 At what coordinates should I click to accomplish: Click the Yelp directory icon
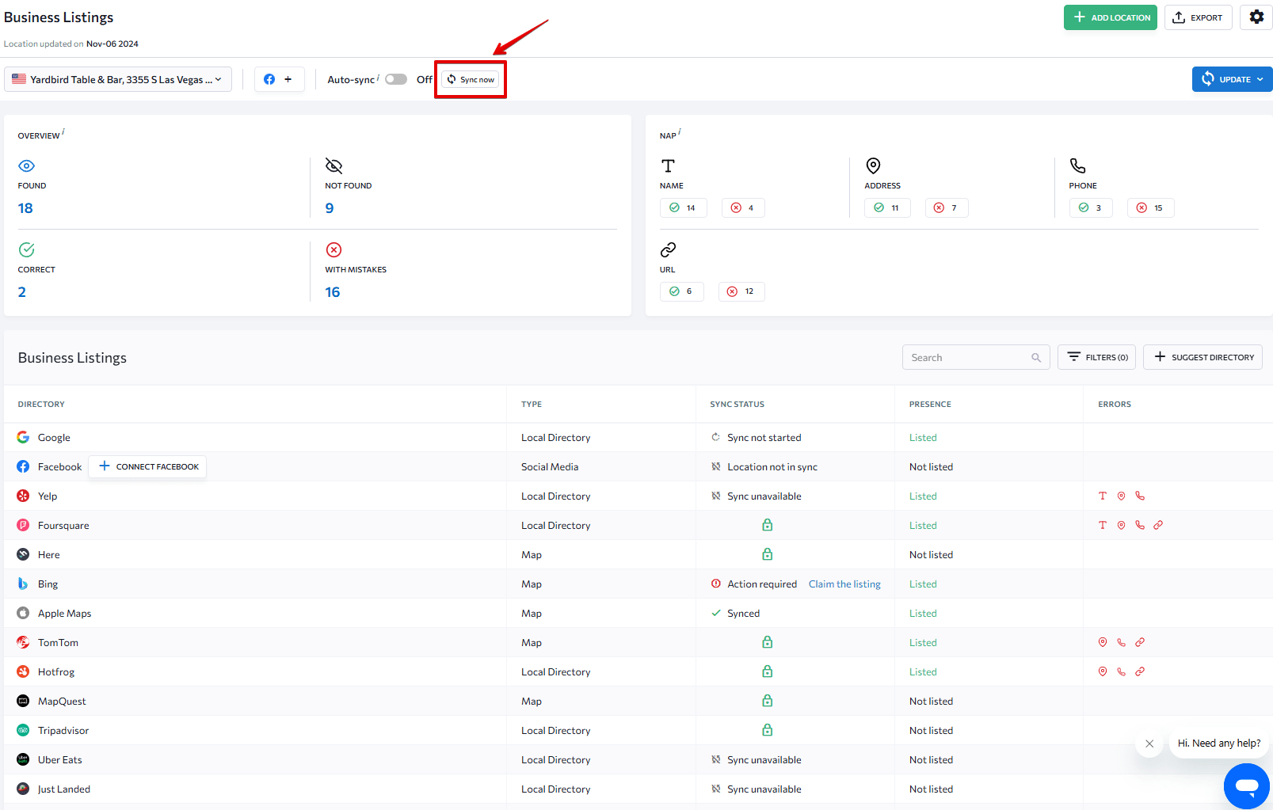(x=23, y=496)
